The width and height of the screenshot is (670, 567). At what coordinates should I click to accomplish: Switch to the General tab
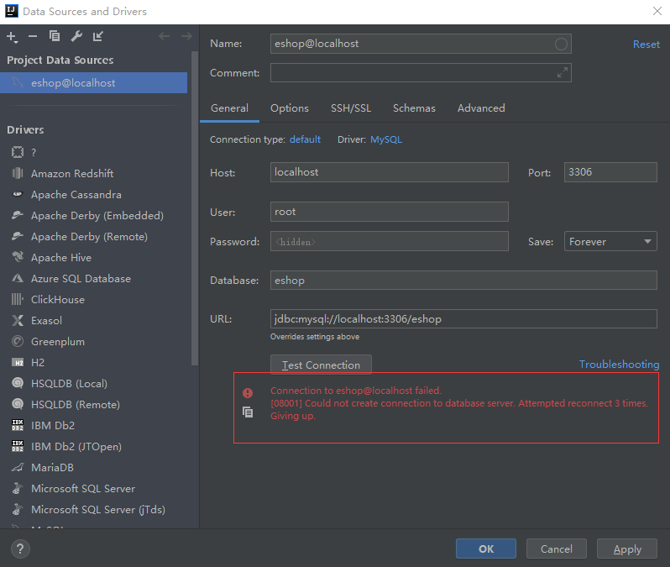(x=229, y=108)
